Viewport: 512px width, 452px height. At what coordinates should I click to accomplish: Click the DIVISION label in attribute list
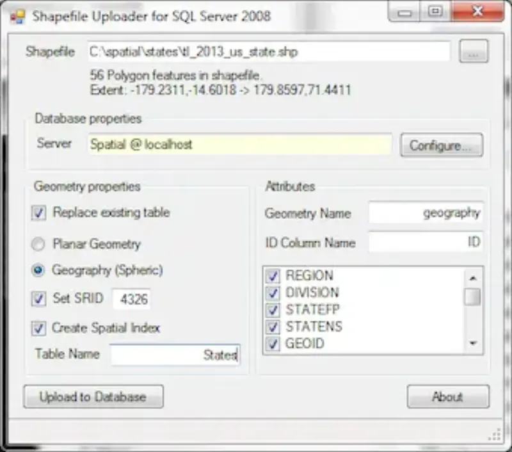coord(312,293)
